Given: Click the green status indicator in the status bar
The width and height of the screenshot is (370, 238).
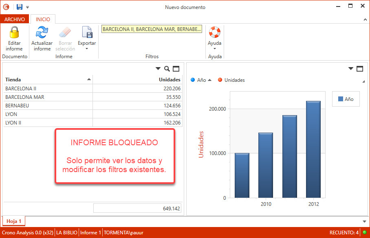Looking at the screenshot, I should [366, 232].
